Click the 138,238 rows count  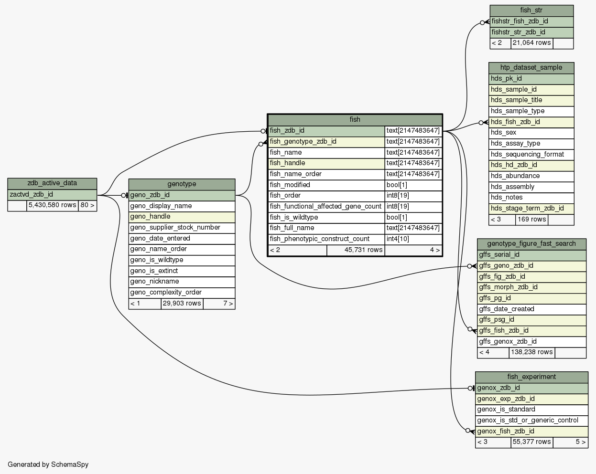(532, 352)
